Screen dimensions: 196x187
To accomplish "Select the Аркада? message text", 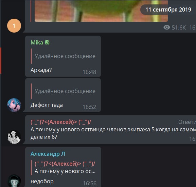I will click(41, 70).
